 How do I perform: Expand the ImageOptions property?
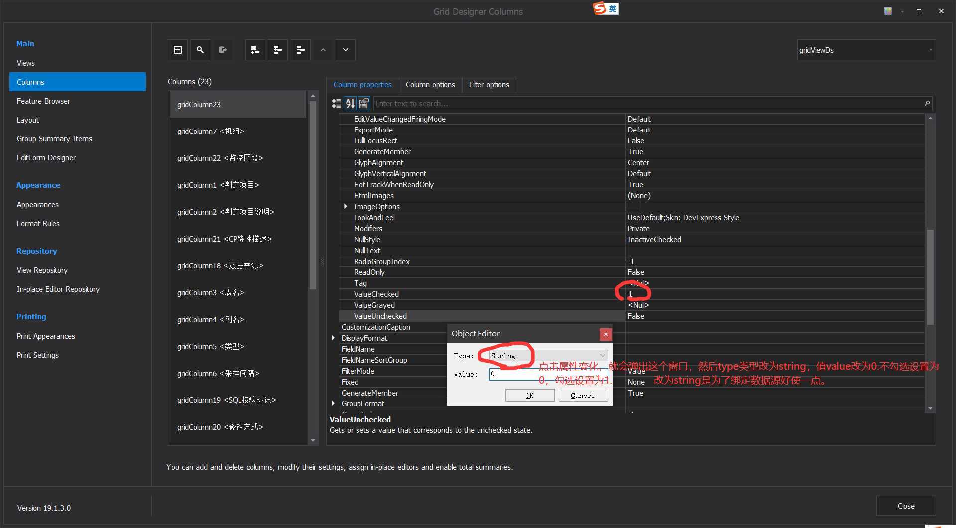345,206
